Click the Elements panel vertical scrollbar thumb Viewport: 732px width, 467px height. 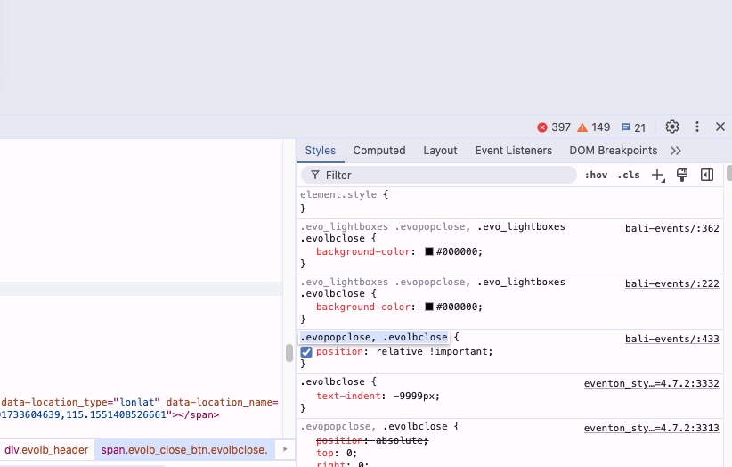click(x=289, y=353)
